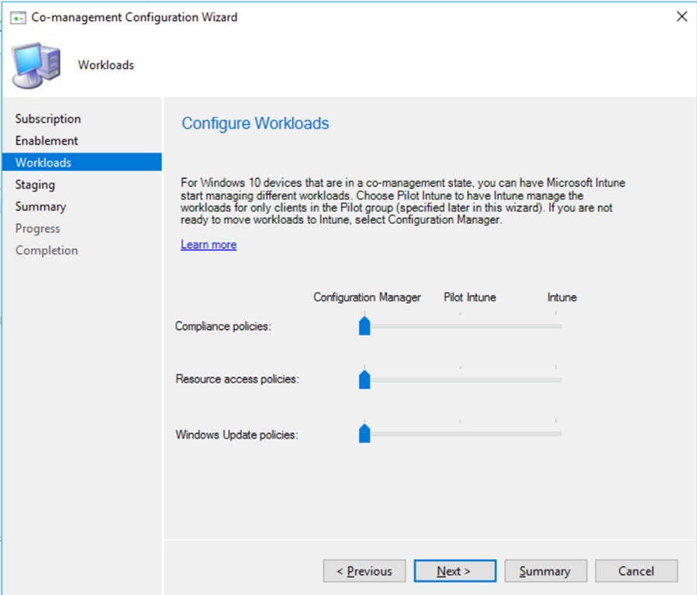This screenshot has width=697, height=595.
Task: Click the Resource access policies slider thumb
Action: point(364,380)
